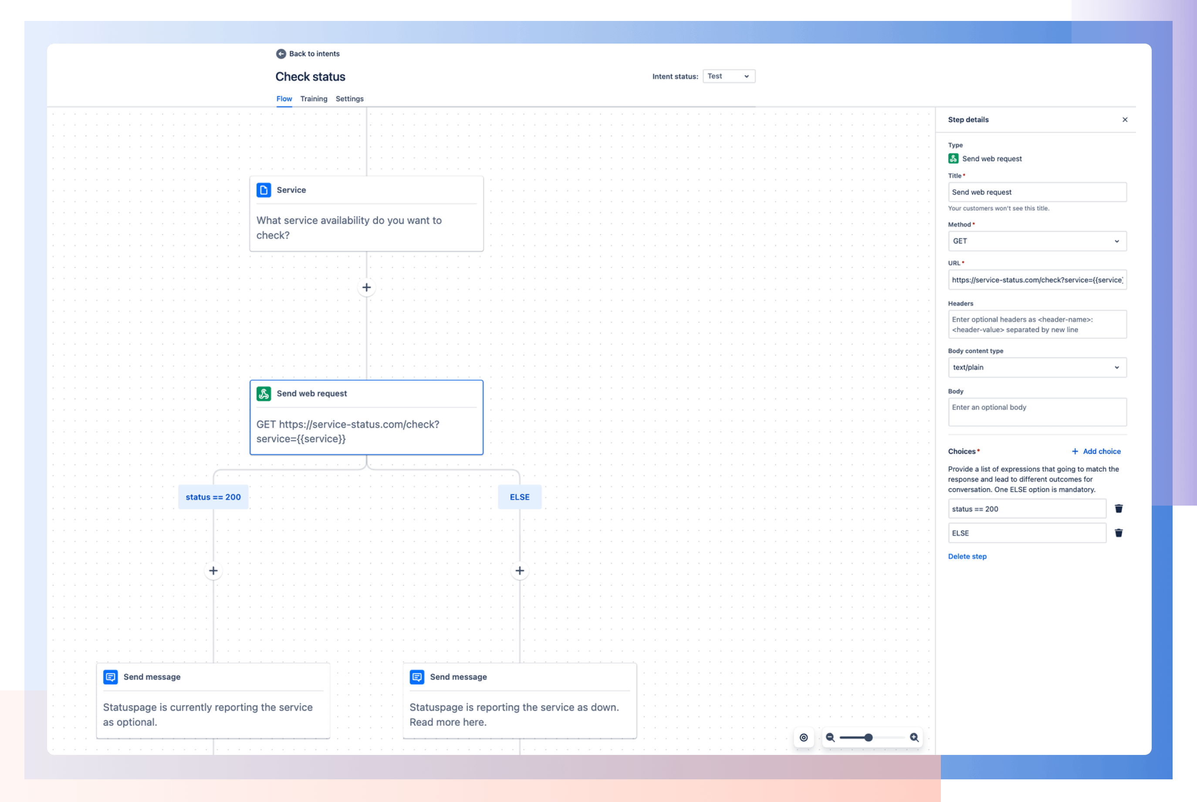Click the Service node document icon
This screenshot has height=802, width=1197.
(x=264, y=189)
